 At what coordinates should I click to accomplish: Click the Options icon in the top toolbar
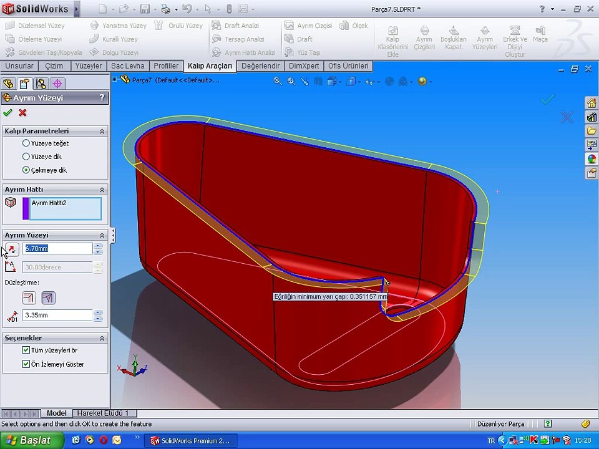(x=243, y=9)
